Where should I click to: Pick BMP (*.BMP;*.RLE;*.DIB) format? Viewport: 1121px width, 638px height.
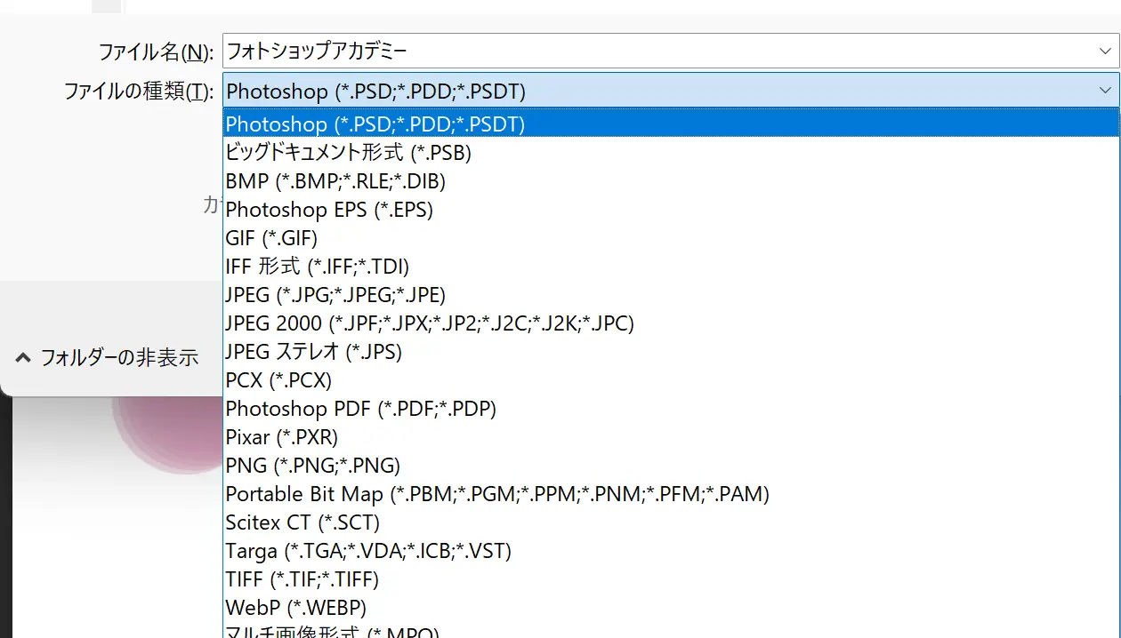click(x=671, y=180)
